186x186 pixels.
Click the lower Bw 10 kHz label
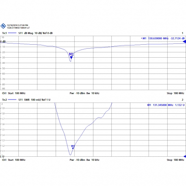point(93,160)
